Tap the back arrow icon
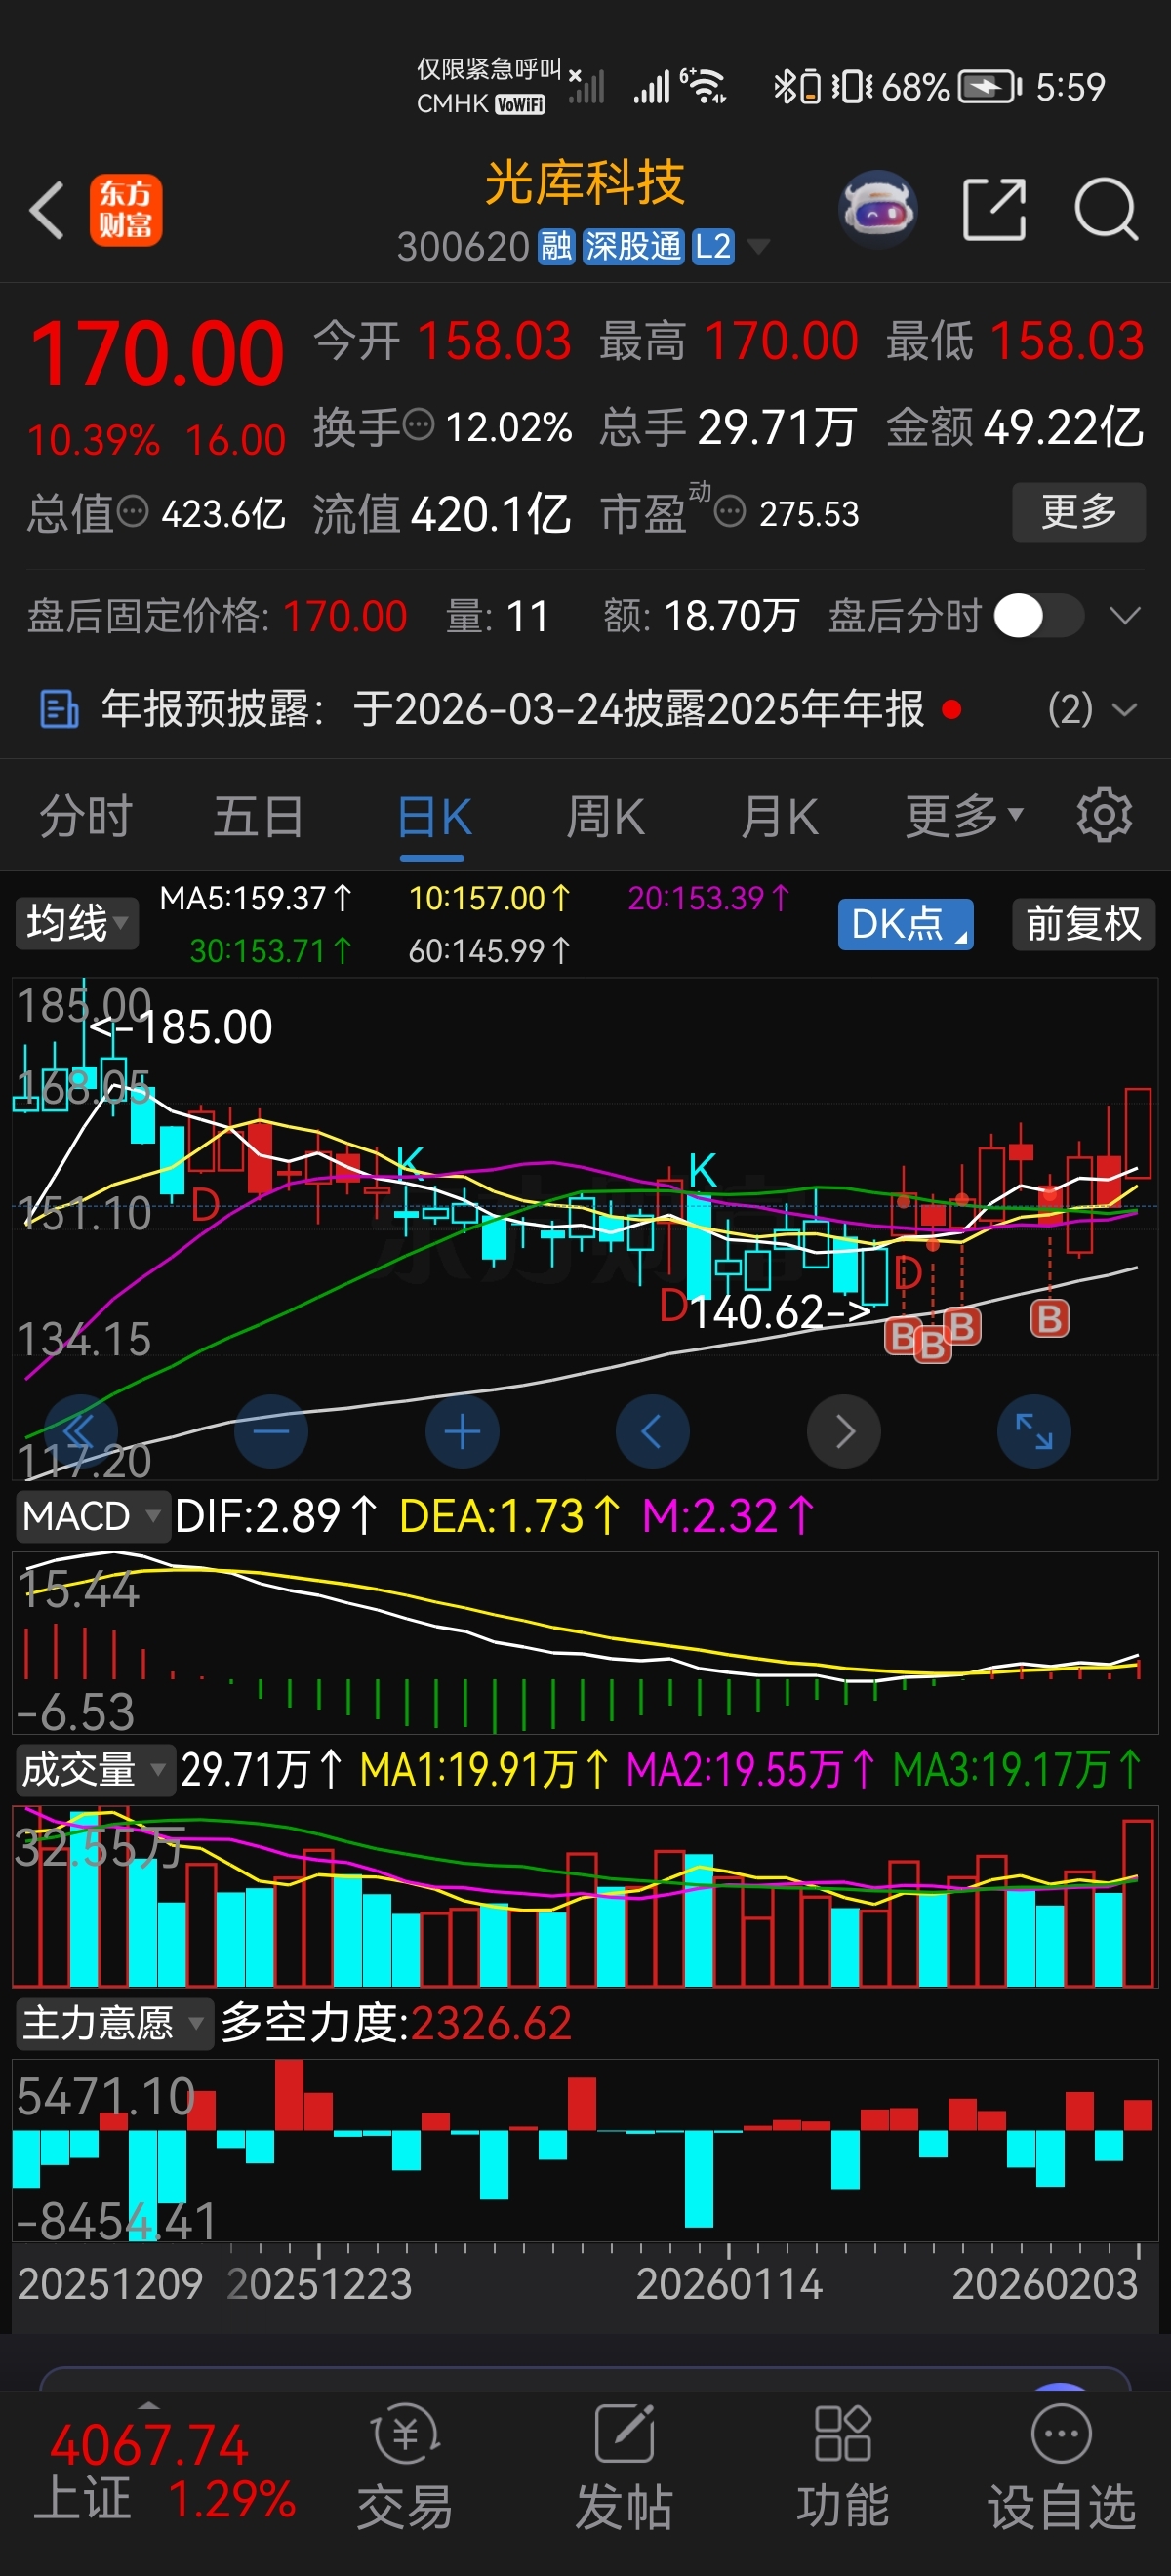 point(46,210)
